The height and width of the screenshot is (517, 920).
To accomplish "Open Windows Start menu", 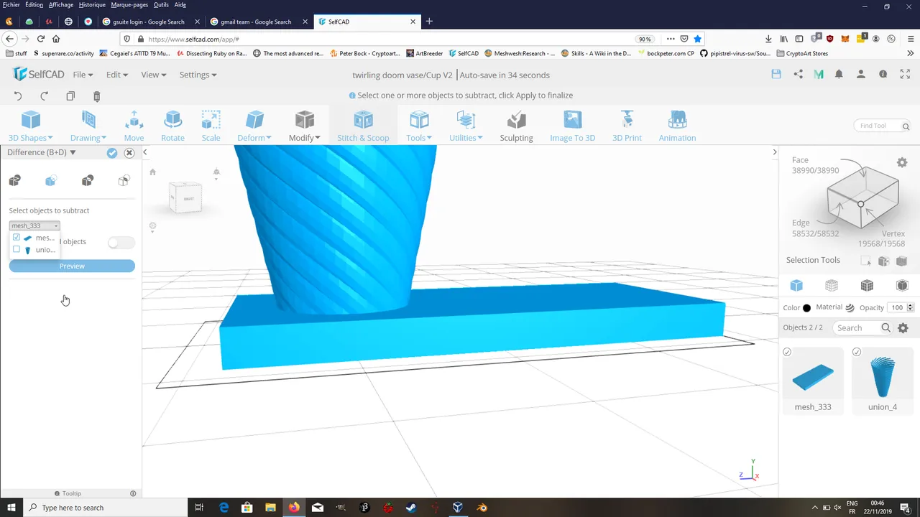I will (11, 508).
